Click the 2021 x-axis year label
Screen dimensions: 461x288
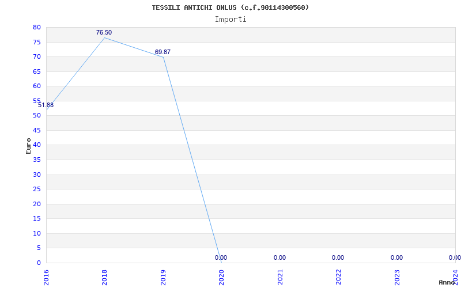pos(280,278)
